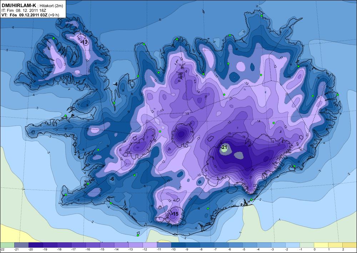Image resolution: width=357 pixels, height=253 pixels.
Task: Click the 0 number in the color scale bar
Action: (315, 249)
